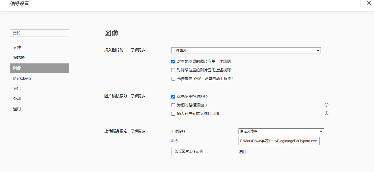Click 了解更多 next to 上传服务设定
Screen dimensions: 374x172
click(x=140, y=131)
